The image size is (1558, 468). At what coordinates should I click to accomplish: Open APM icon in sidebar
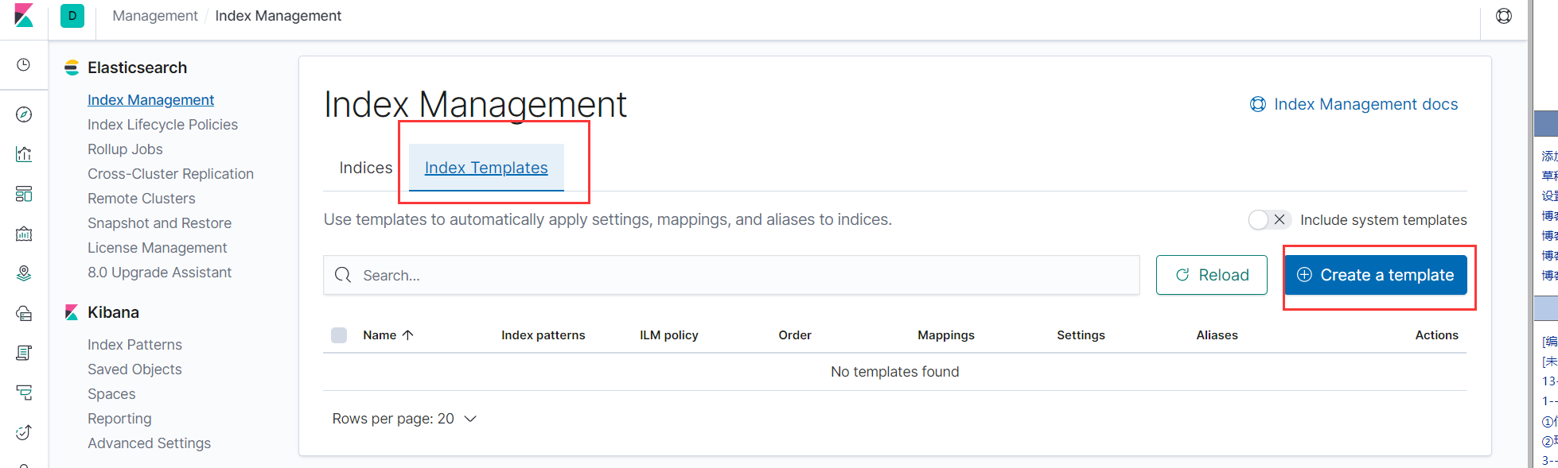point(24,393)
